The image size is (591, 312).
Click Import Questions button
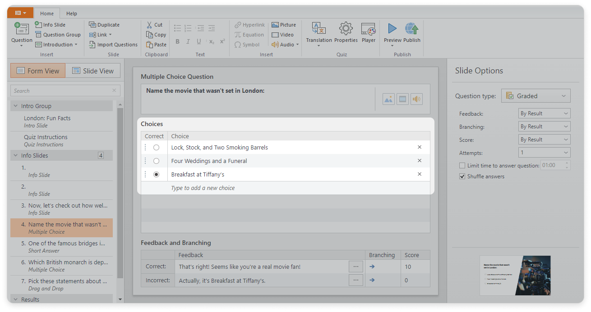pyautogui.click(x=113, y=45)
